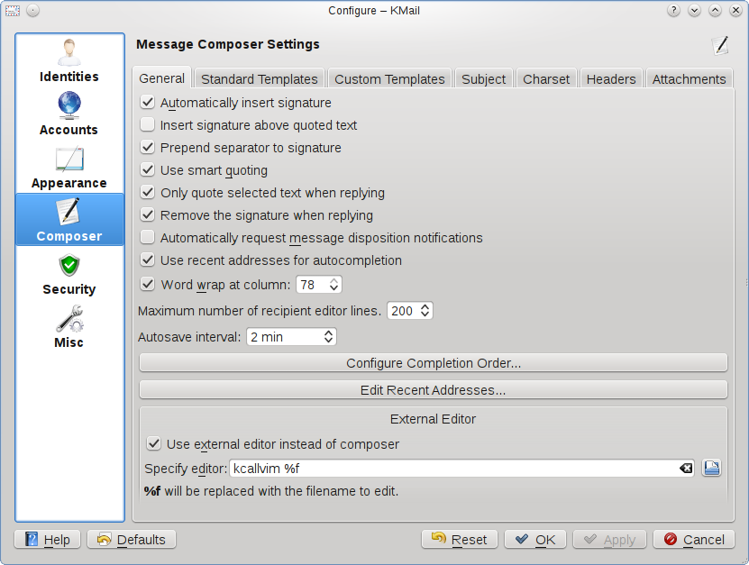749x565 pixels.
Task: Select the Composer settings page
Action: pyautogui.click(x=69, y=220)
